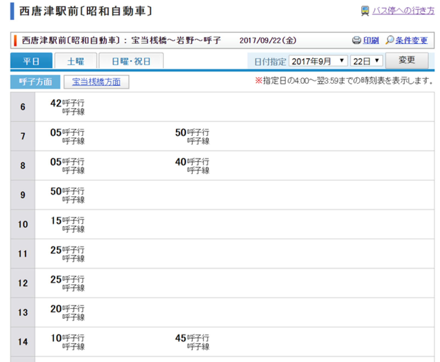Click the hour 8 row header

(x=23, y=166)
